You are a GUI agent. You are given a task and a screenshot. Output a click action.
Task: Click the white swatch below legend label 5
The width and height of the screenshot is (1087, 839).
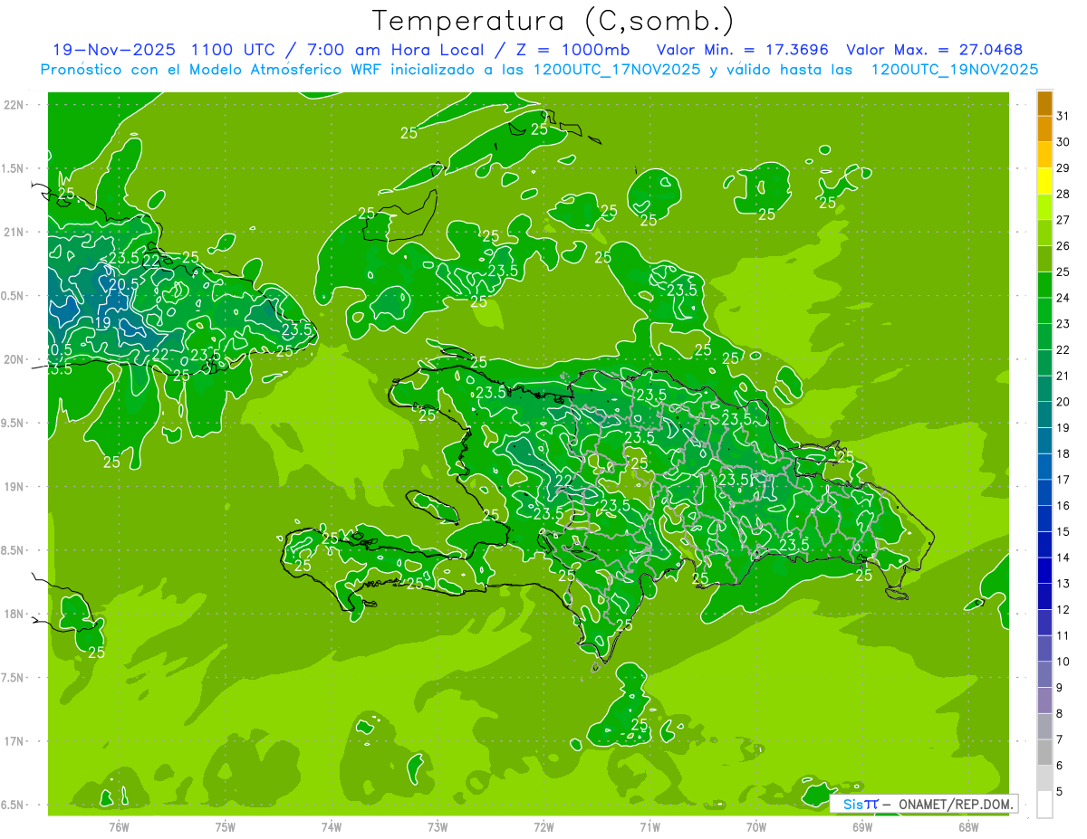click(x=1044, y=805)
